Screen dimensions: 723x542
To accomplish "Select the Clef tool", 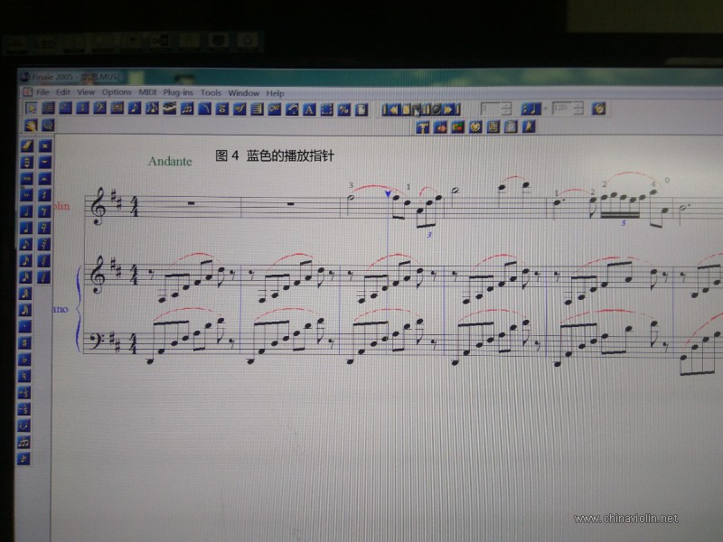I will pyautogui.click(x=100, y=108).
